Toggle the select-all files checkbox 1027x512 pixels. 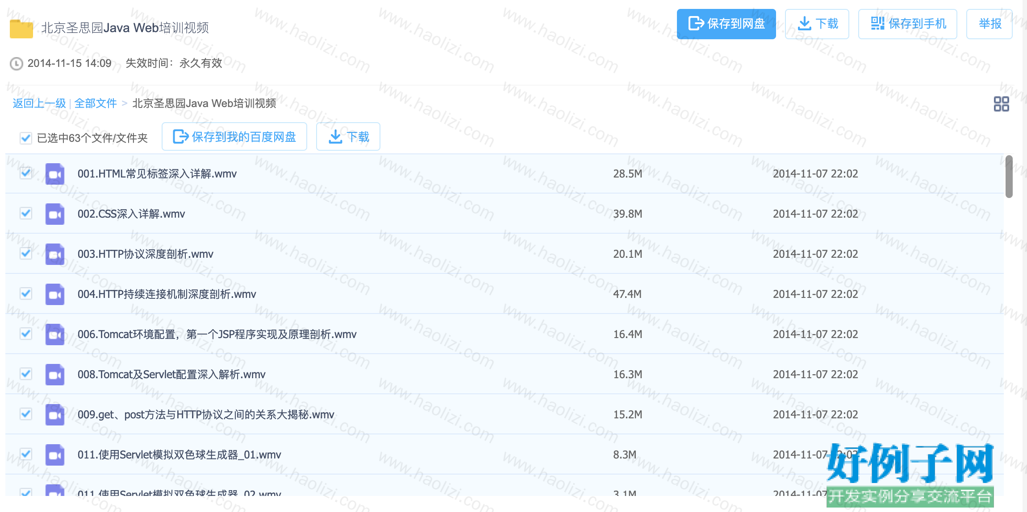coord(26,138)
